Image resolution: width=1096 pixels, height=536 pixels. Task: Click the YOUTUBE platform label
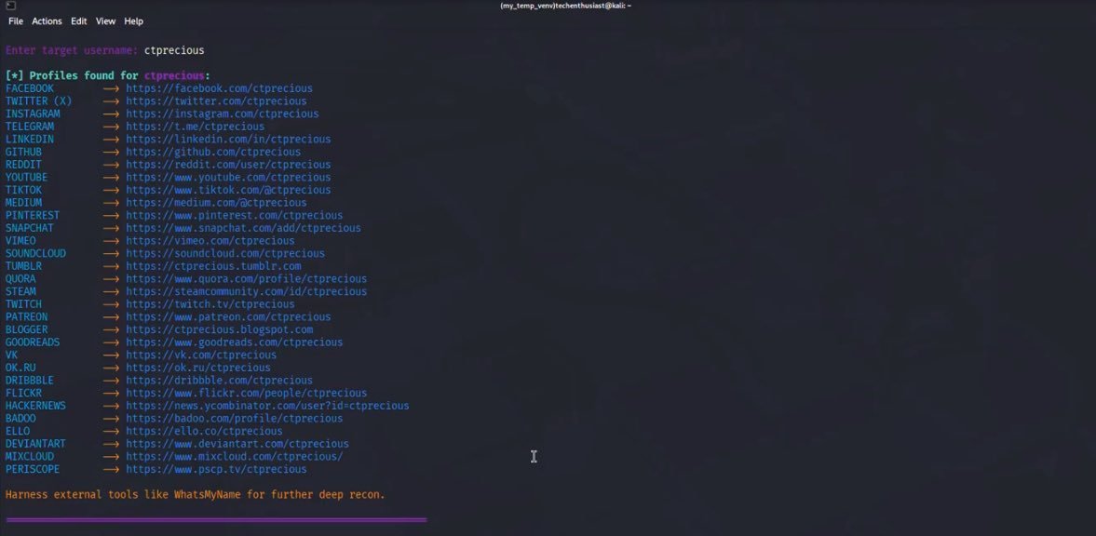pos(27,178)
